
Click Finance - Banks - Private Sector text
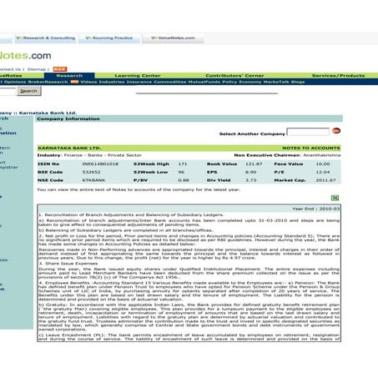pos(103,155)
